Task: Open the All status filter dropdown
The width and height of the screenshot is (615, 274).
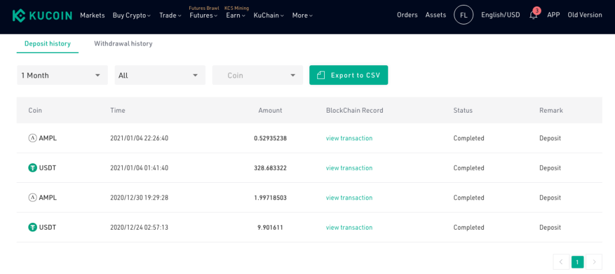Action: click(x=160, y=75)
